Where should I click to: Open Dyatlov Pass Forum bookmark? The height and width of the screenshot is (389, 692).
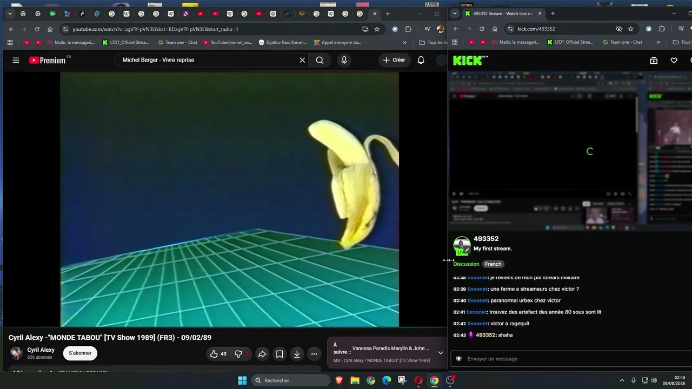click(282, 42)
